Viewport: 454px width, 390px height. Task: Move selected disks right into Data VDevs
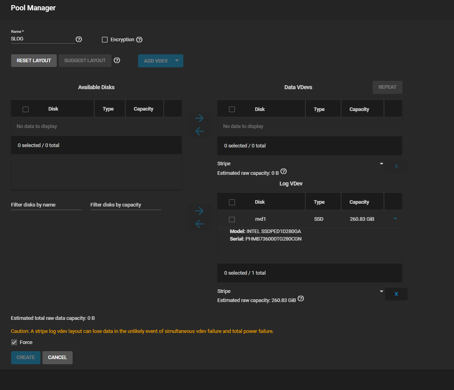(199, 118)
